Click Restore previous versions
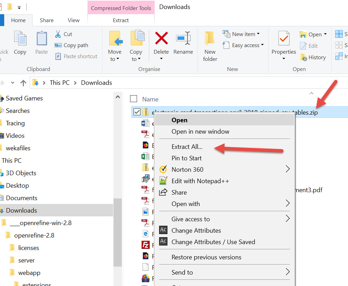This screenshot has height=286, width=348. pos(206,257)
